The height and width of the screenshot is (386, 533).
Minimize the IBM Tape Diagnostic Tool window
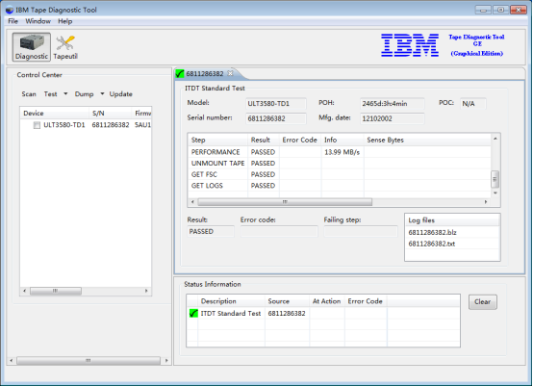coord(483,10)
